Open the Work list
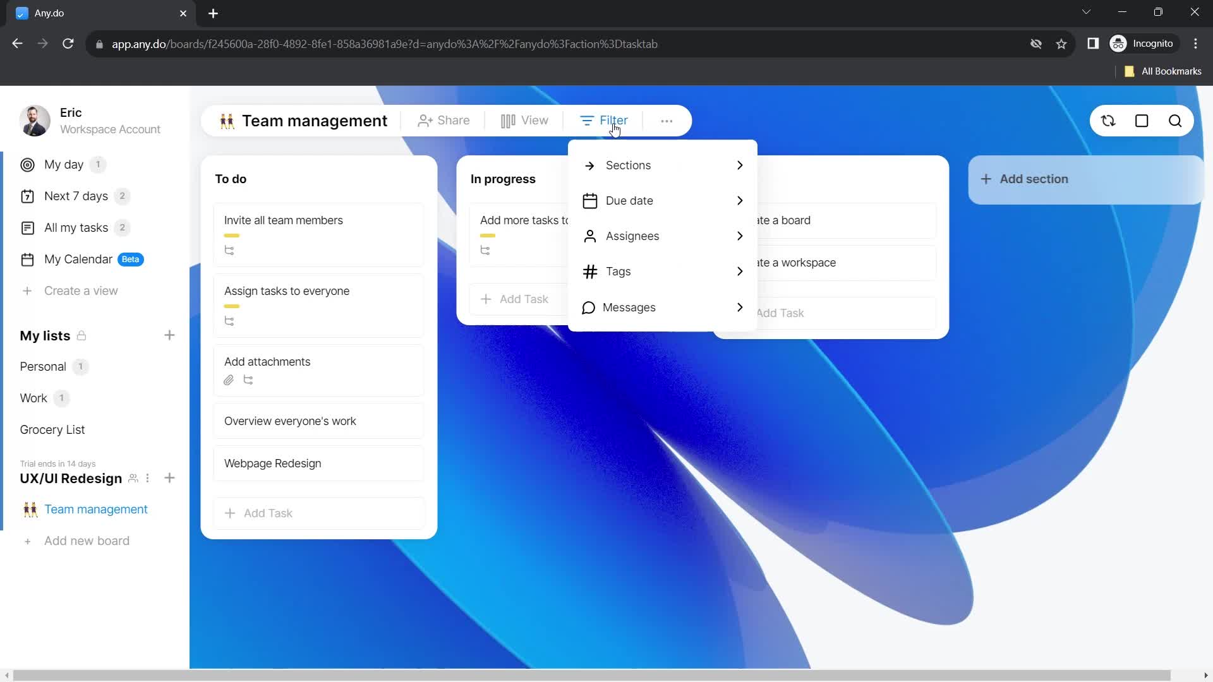 [x=33, y=398]
